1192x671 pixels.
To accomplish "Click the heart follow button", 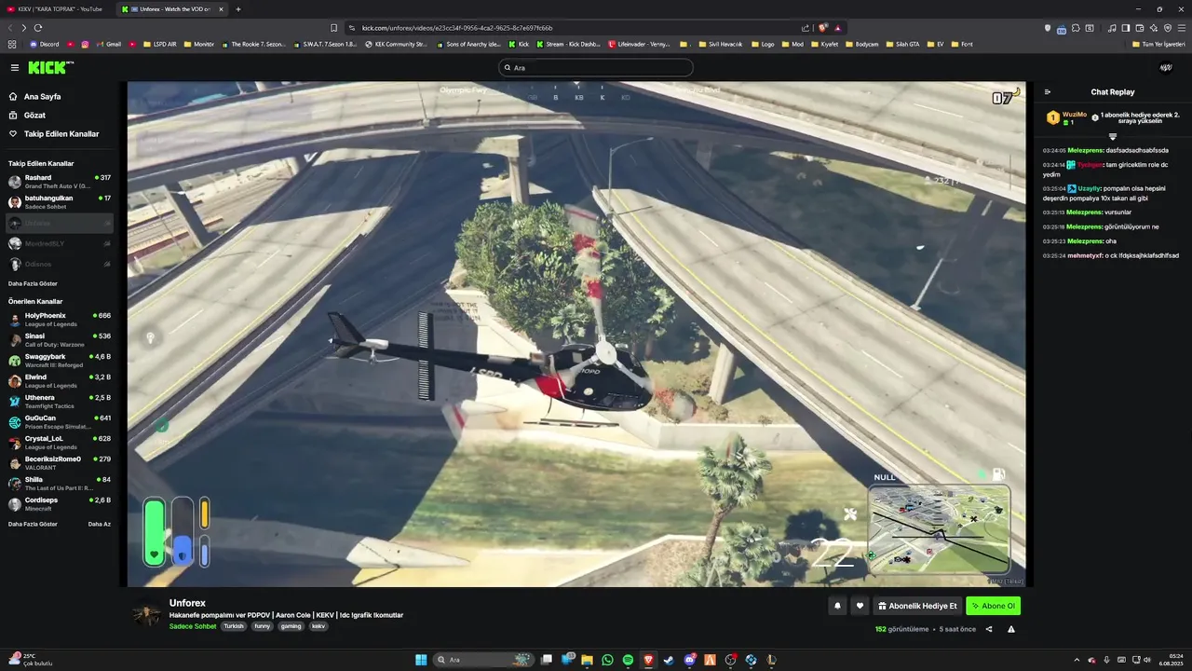I will coord(860,606).
